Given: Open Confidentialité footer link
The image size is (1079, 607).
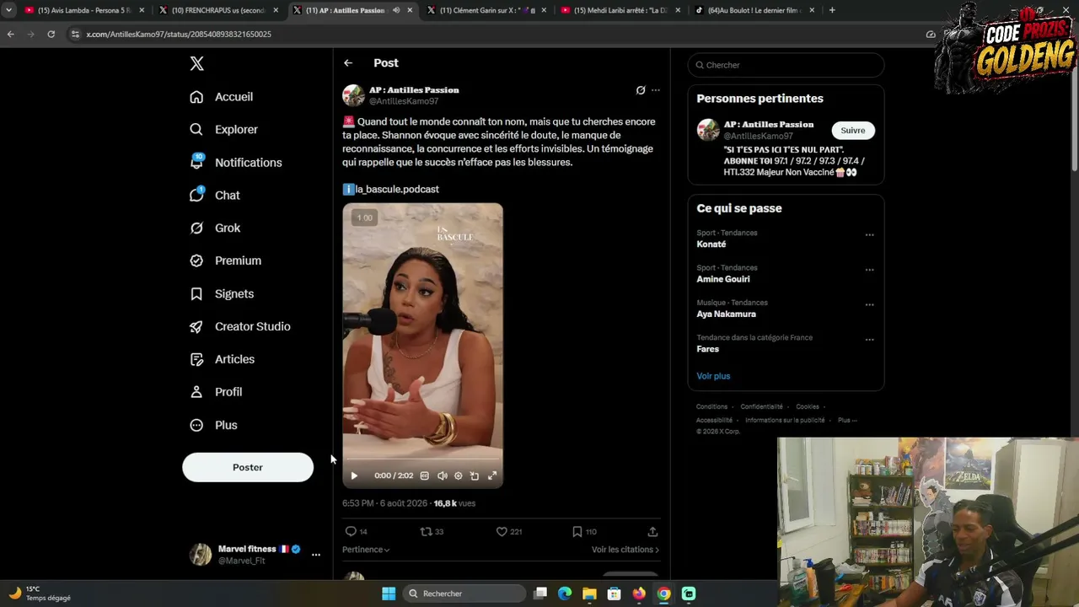Looking at the screenshot, I should click(761, 406).
